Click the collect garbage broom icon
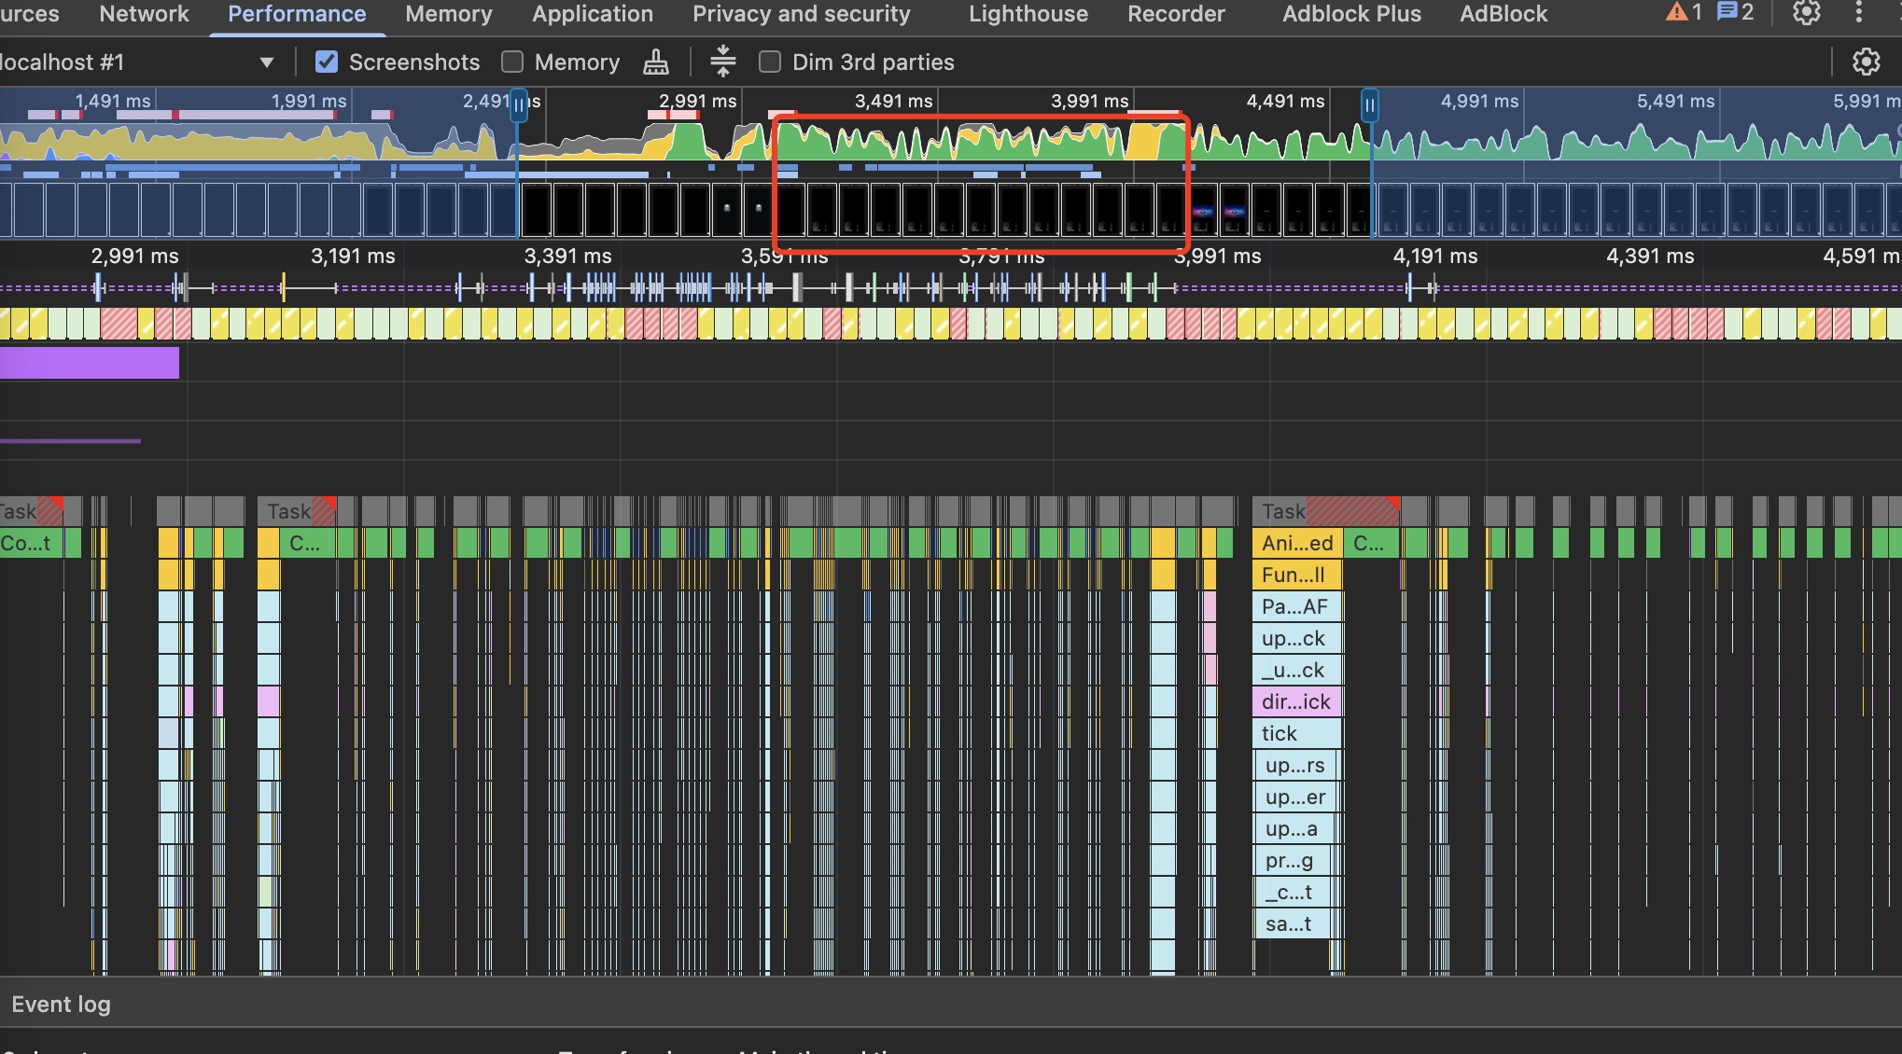The image size is (1902, 1054). (x=656, y=62)
